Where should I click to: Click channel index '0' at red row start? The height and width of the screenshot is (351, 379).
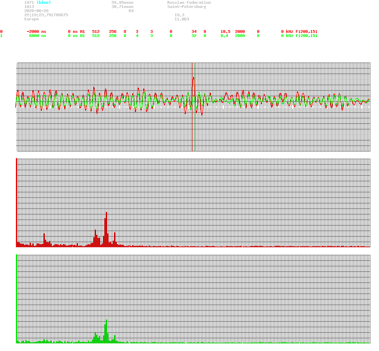pyautogui.click(x=1, y=32)
